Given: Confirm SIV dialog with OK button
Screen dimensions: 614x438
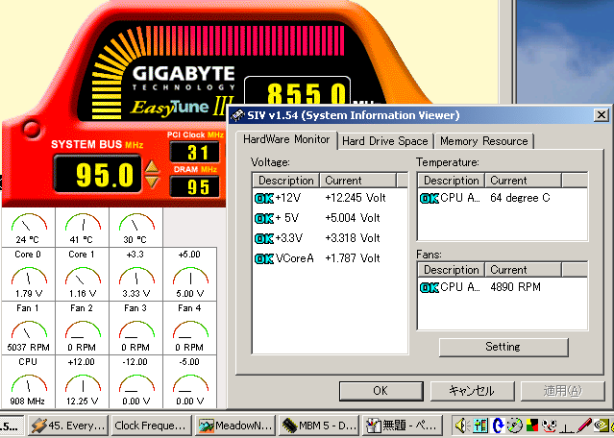Looking at the screenshot, I should coord(381,391).
